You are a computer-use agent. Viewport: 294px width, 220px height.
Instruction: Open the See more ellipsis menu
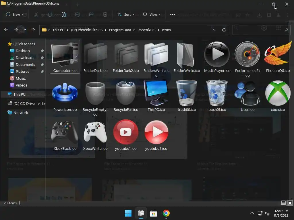click(172, 14)
